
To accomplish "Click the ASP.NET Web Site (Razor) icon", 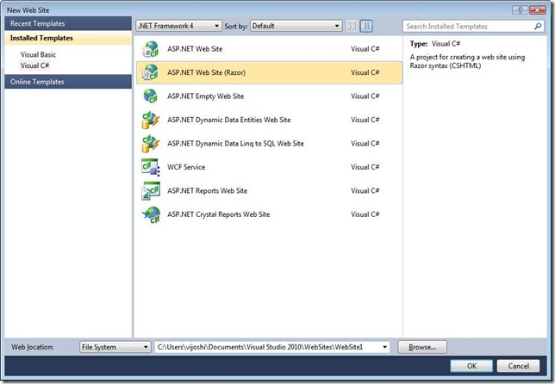I will (x=151, y=72).
